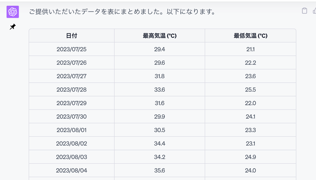Select the date cell 2023/07/28
The image size is (316, 180).
pos(72,89)
